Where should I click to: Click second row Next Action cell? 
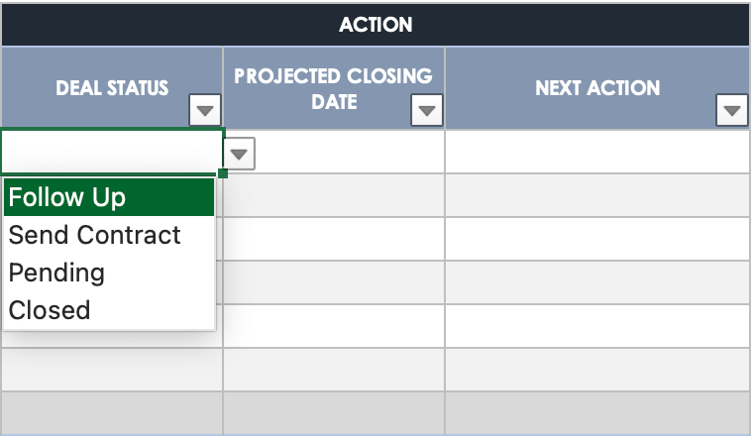[x=597, y=195]
